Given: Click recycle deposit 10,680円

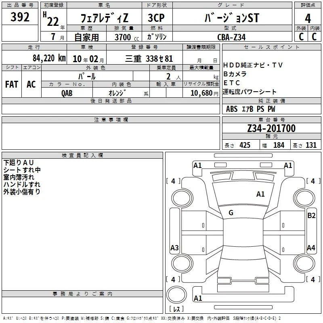Looking at the screenshot, I should pyautogui.click(x=204, y=93).
